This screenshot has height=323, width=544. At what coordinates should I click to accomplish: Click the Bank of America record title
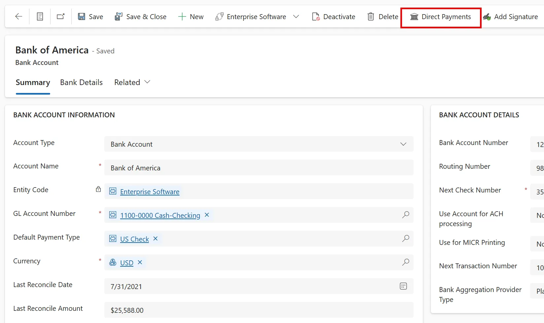click(52, 50)
